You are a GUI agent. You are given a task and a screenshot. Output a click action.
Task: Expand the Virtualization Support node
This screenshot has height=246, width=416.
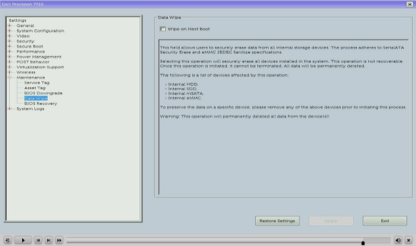click(10, 67)
